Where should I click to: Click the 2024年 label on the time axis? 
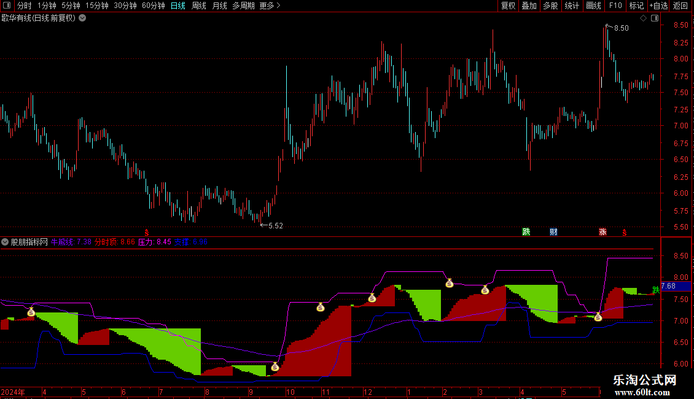13,392
